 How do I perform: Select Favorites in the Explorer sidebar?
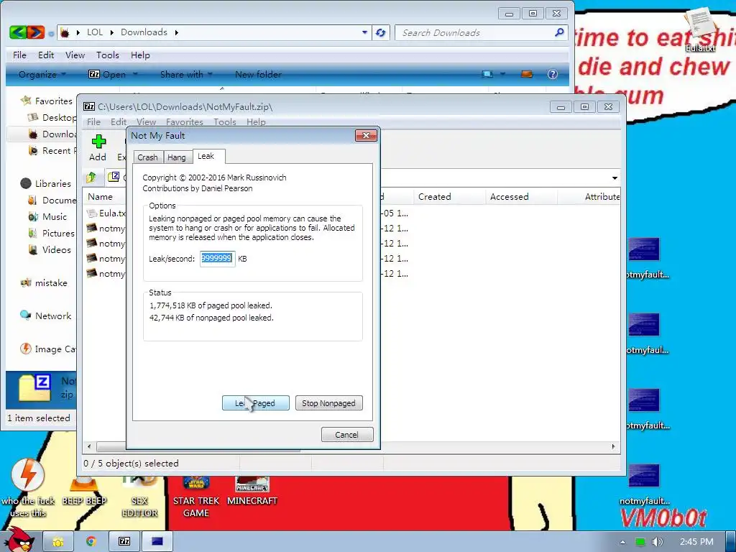47,101
